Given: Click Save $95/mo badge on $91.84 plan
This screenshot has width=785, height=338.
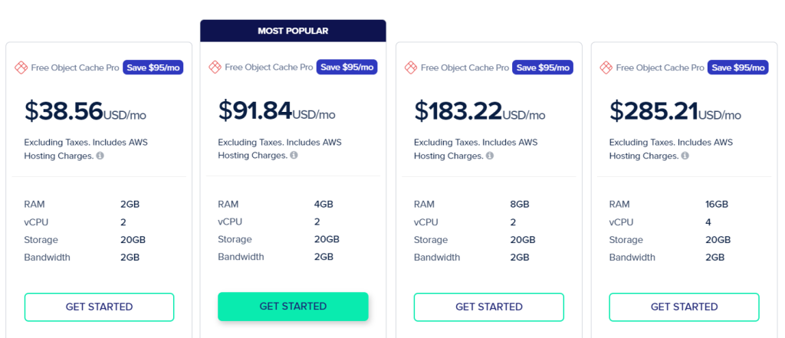Looking at the screenshot, I should pos(347,67).
